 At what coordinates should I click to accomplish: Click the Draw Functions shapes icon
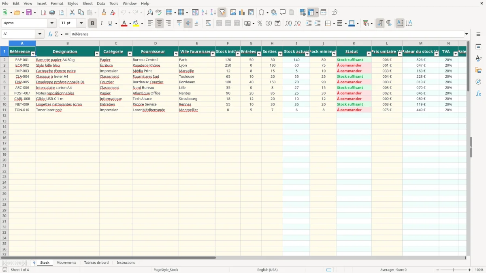pyautogui.click(x=335, y=13)
